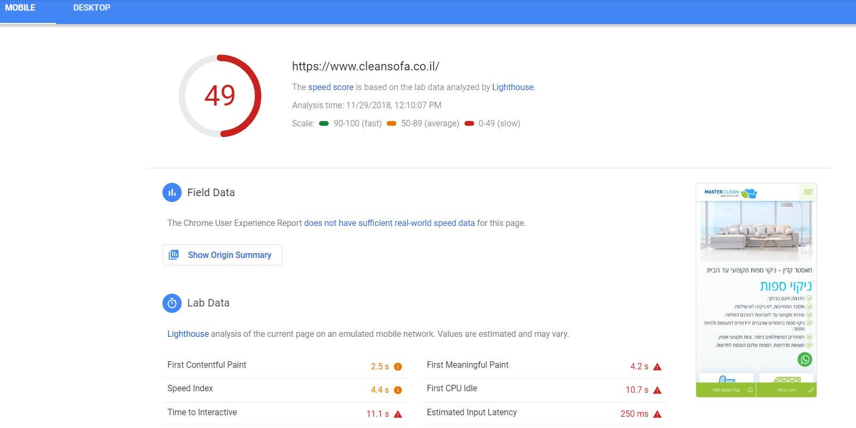This screenshot has height=428, width=856.
Task: Open the Lighthouse link in score description
Action: [513, 87]
